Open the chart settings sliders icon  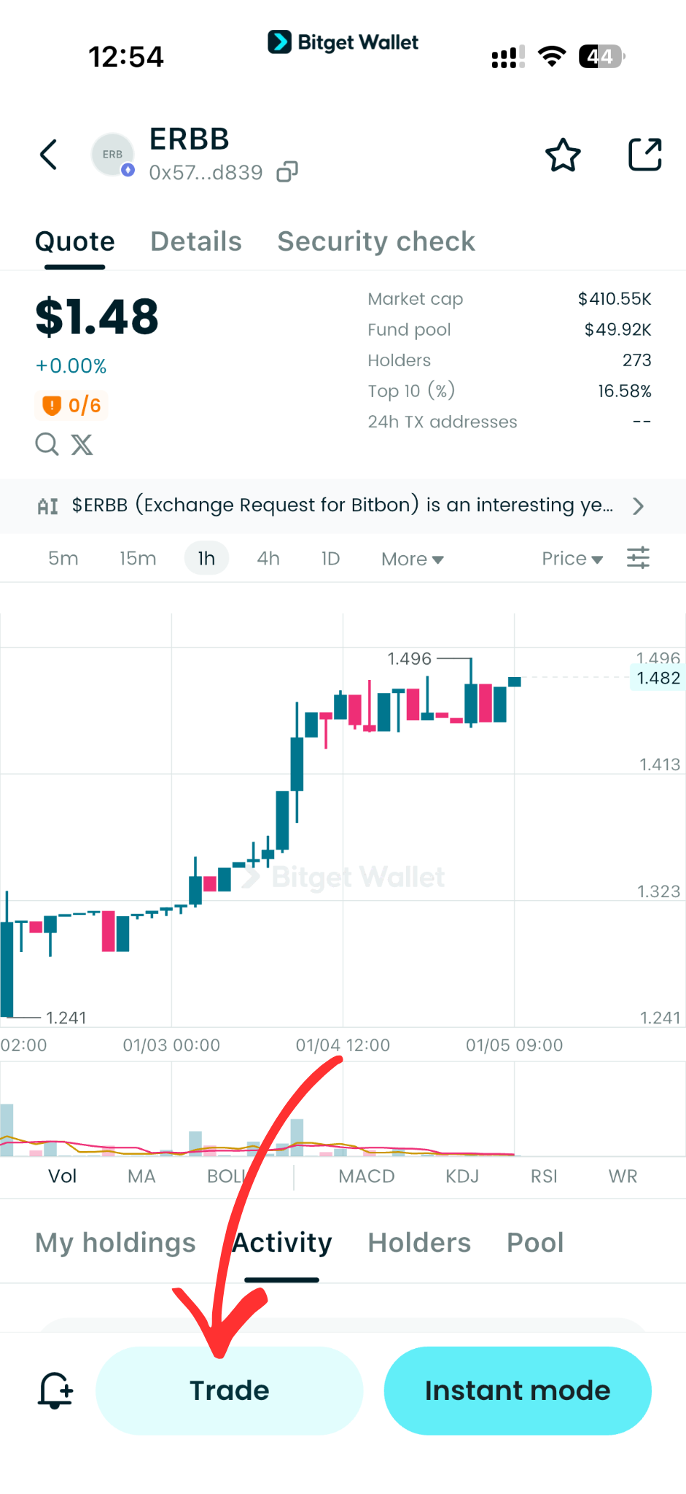pos(638,557)
